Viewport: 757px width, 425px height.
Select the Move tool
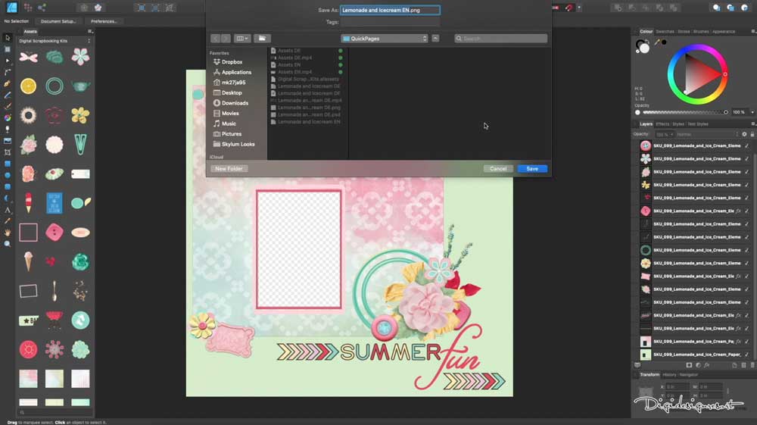(x=8, y=38)
